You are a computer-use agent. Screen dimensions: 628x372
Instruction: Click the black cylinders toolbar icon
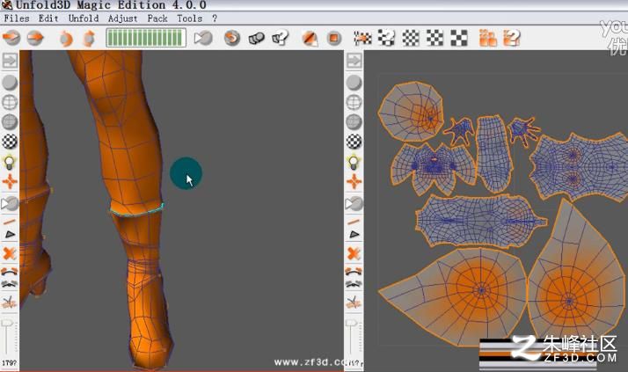pyautogui.click(x=256, y=39)
